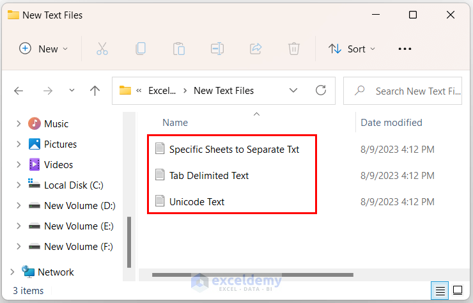The height and width of the screenshot is (303, 473).
Task: Open the address bar history dropdown
Action: (293, 91)
